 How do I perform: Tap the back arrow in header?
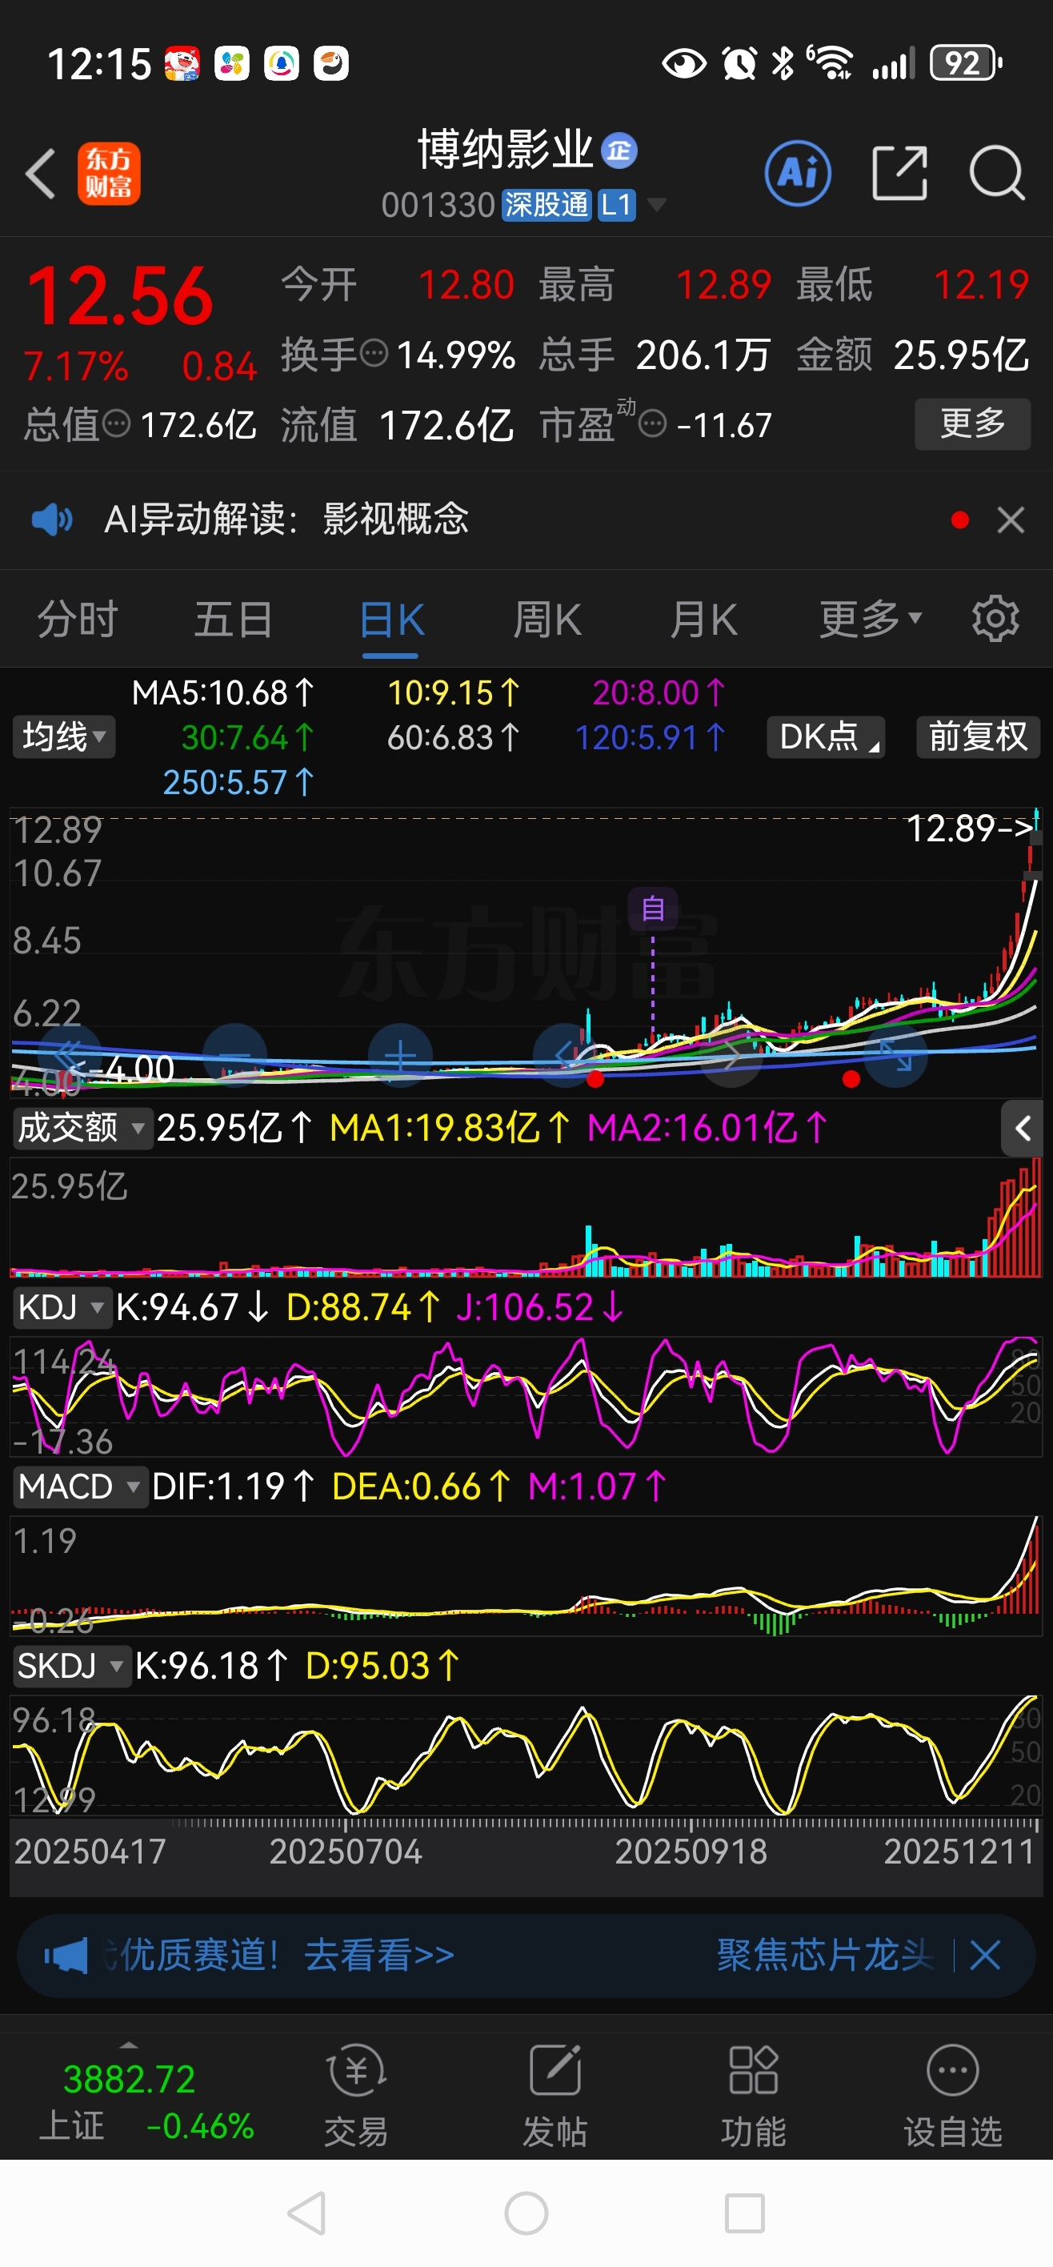(41, 174)
